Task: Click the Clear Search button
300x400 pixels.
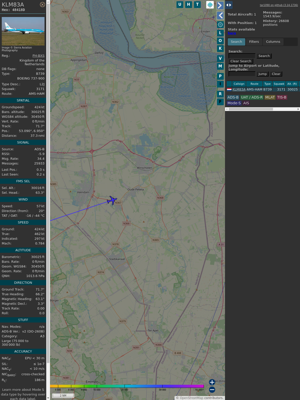Action: click(x=241, y=61)
